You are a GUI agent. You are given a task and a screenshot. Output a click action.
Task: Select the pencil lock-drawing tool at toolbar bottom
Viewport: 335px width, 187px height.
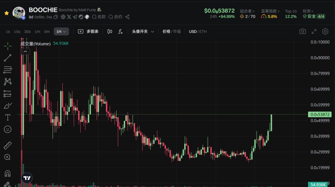(x=7, y=185)
